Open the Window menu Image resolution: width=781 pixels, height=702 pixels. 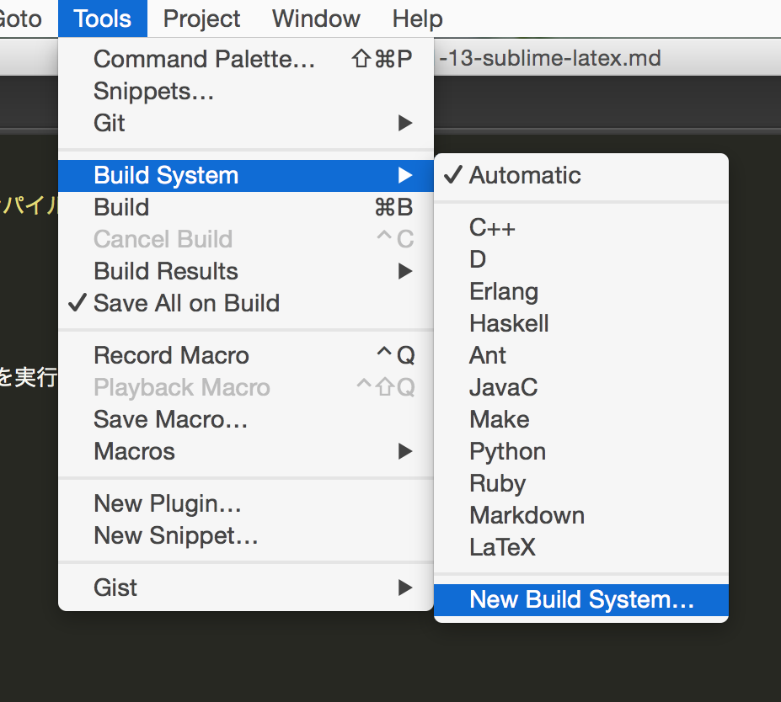coord(316,19)
